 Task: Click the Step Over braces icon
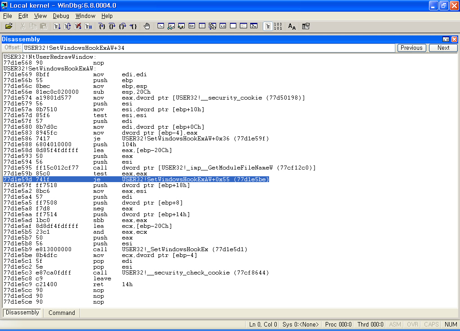point(112,26)
